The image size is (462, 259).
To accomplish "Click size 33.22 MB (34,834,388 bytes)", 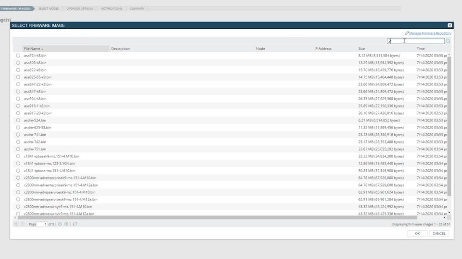I will tap(381, 156).
